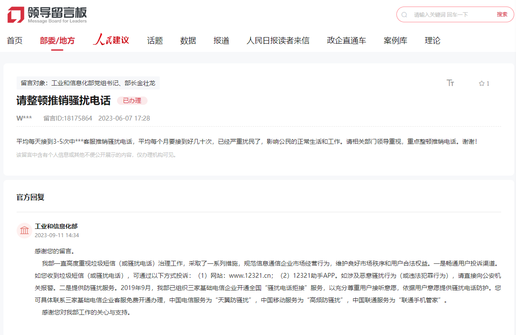The height and width of the screenshot is (335, 516).
Task: Click the red 人民建议 logo graphic
Action: [110, 40]
